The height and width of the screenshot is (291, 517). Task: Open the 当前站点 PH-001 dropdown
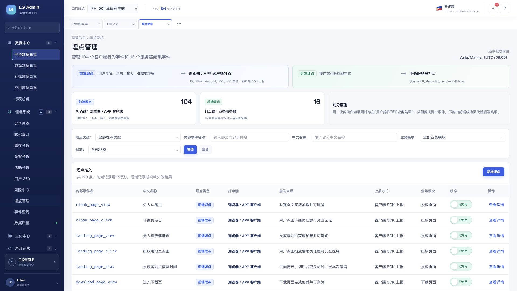coord(113,9)
